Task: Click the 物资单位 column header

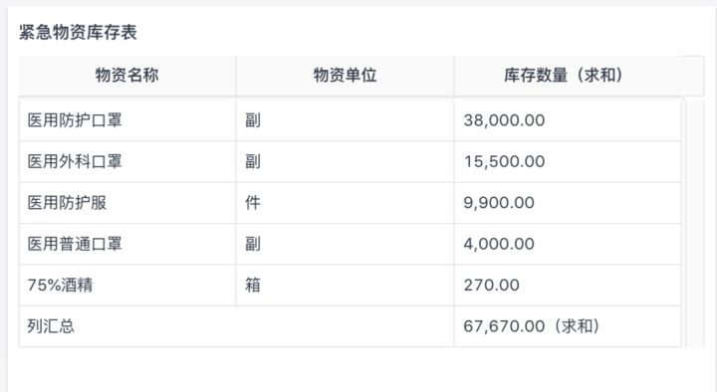Action: tap(345, 76)
